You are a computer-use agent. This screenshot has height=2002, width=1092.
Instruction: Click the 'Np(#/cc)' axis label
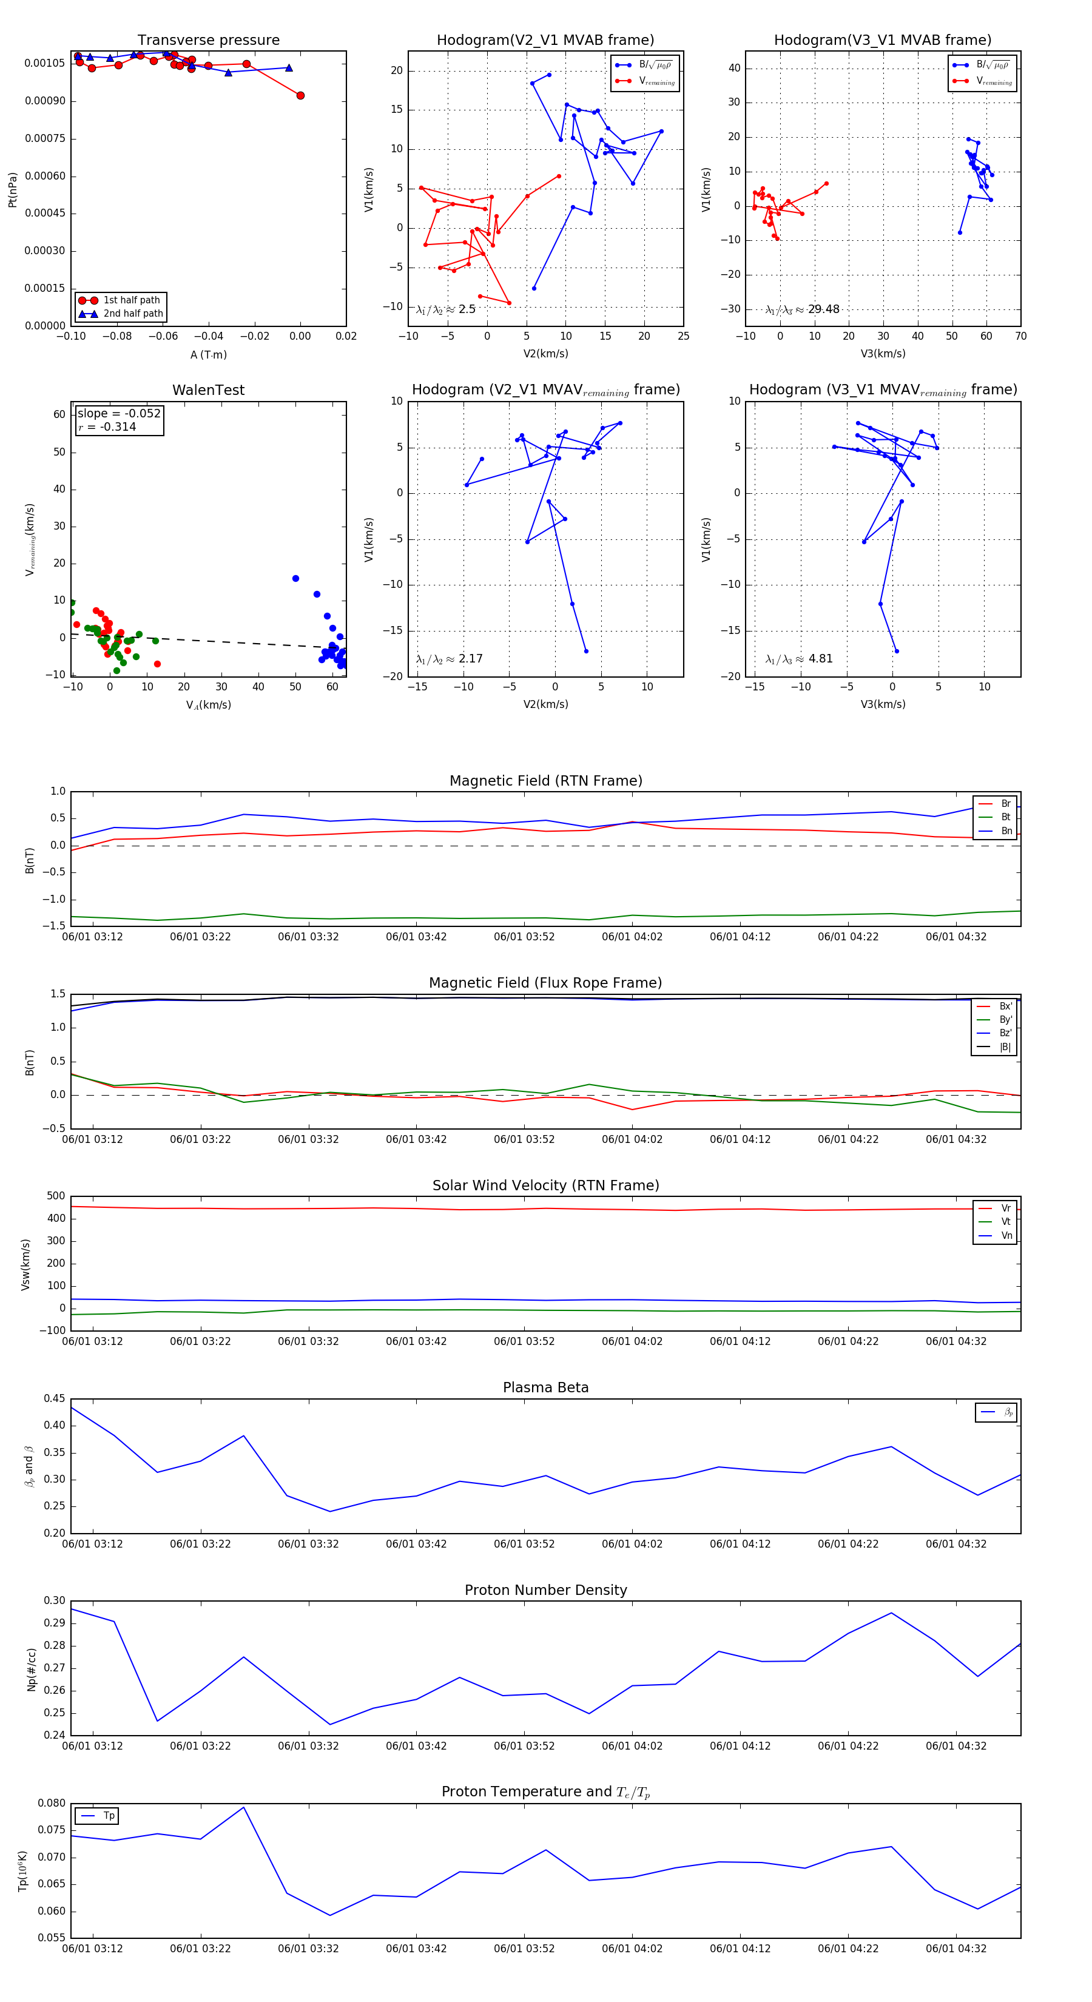(32, 1670)
